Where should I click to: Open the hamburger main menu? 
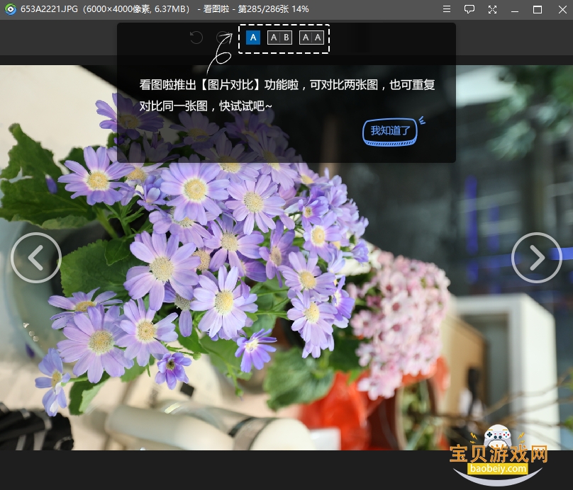click(447, 9)
